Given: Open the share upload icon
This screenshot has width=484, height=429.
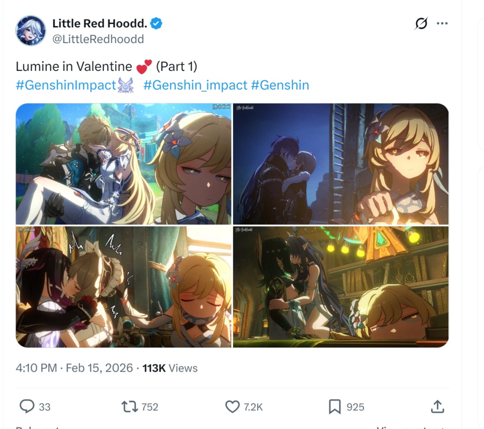Looking at the screenshot, I should click(x=438, y=406).
